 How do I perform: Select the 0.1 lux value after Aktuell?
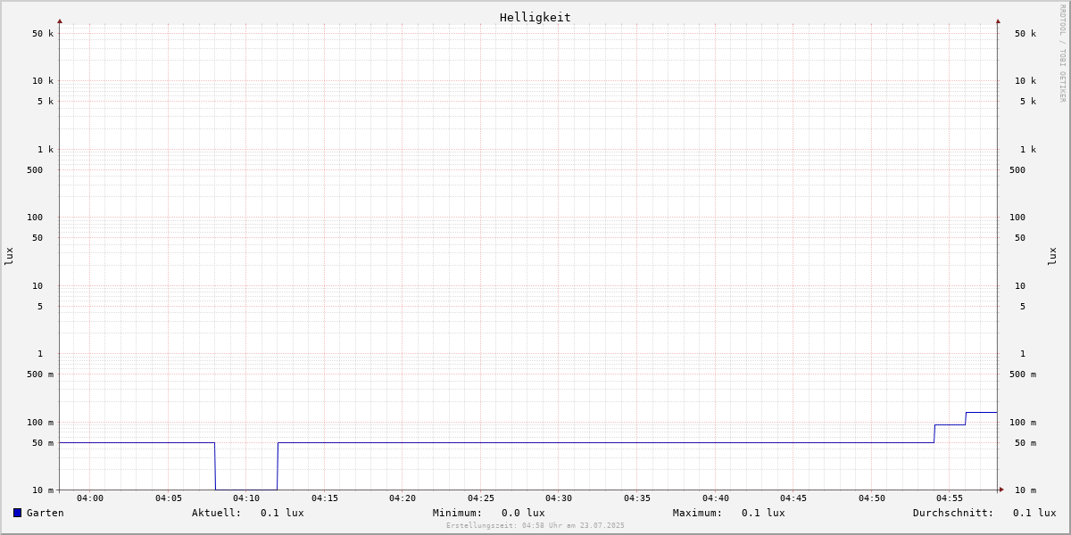[282, 513]
